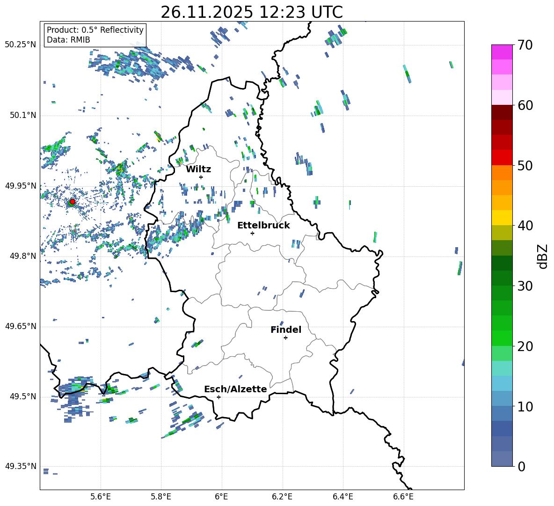Viewport: 554px width, 506px height.
Task: Click the yellow colorbar segment above 40
Action: click(502, 218)
